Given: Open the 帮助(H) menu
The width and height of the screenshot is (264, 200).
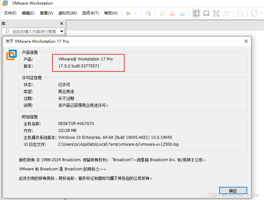Looking at the screenshot, I should tap(111, 13).
